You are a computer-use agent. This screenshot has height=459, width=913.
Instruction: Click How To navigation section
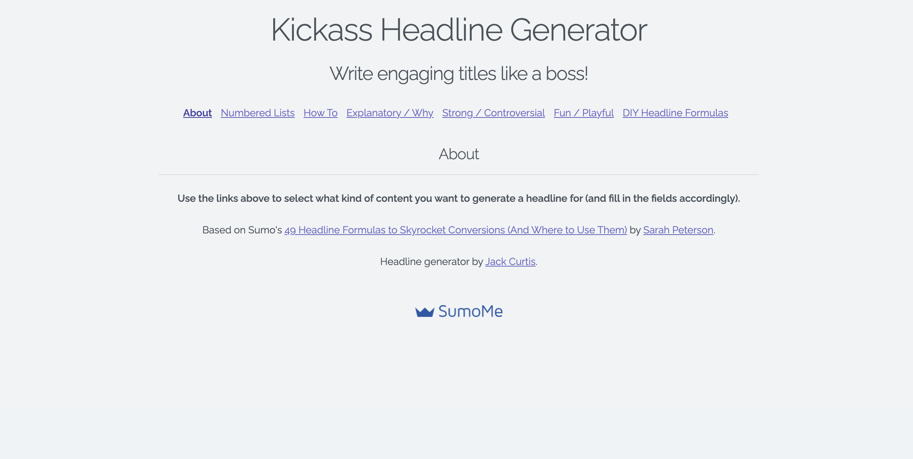[320, 112]
